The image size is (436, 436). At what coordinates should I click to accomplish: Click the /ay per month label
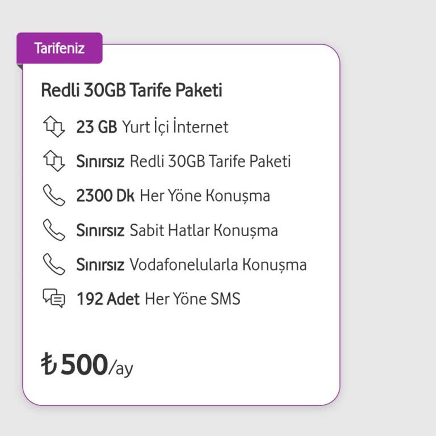tap(121, 369)
